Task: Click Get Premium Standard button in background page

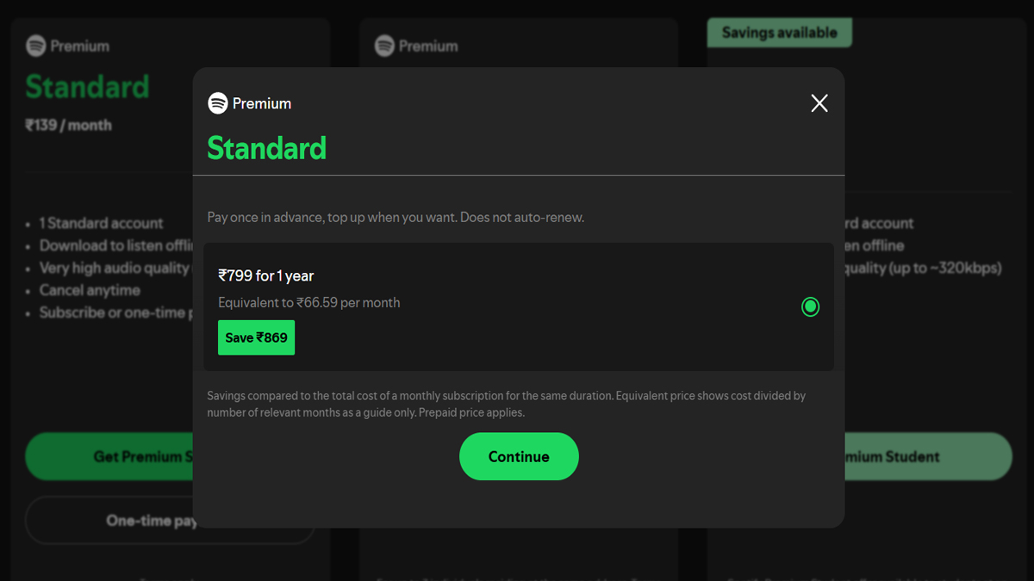Action: coord(109,456)
